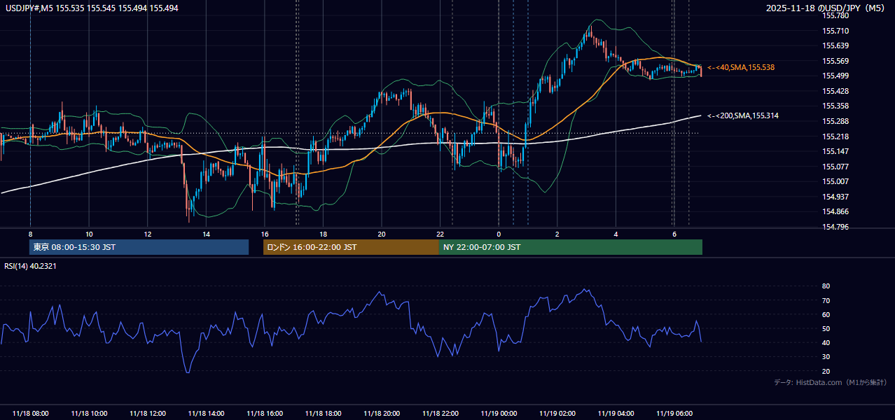The height and width of the screenshot is (420, 895).
Task: Click the 11/18 18:00 date label
Action: tap(323, 414)
